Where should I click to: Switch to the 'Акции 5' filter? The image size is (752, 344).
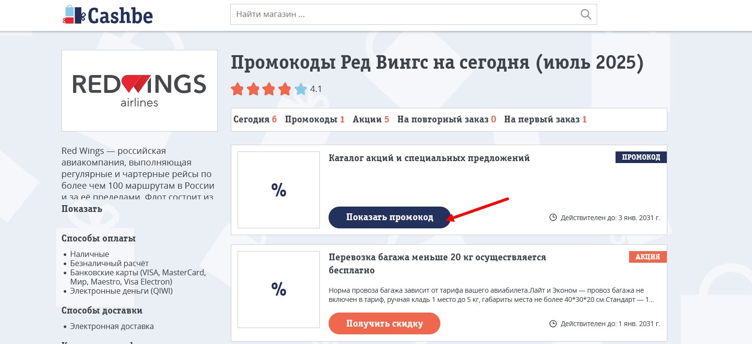click(371, 119)
